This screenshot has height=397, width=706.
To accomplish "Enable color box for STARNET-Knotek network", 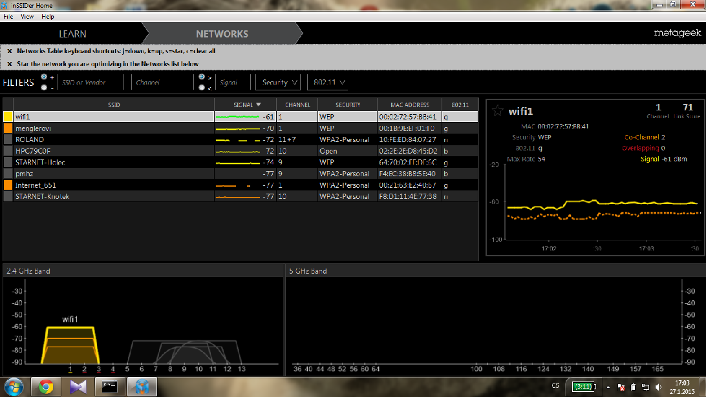I will tap(8, 196).
